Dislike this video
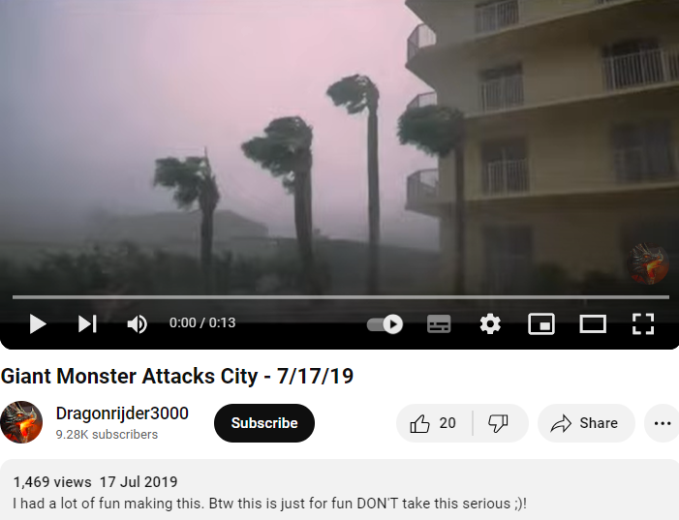The image size is (679, 520). (x=500, y=423)
